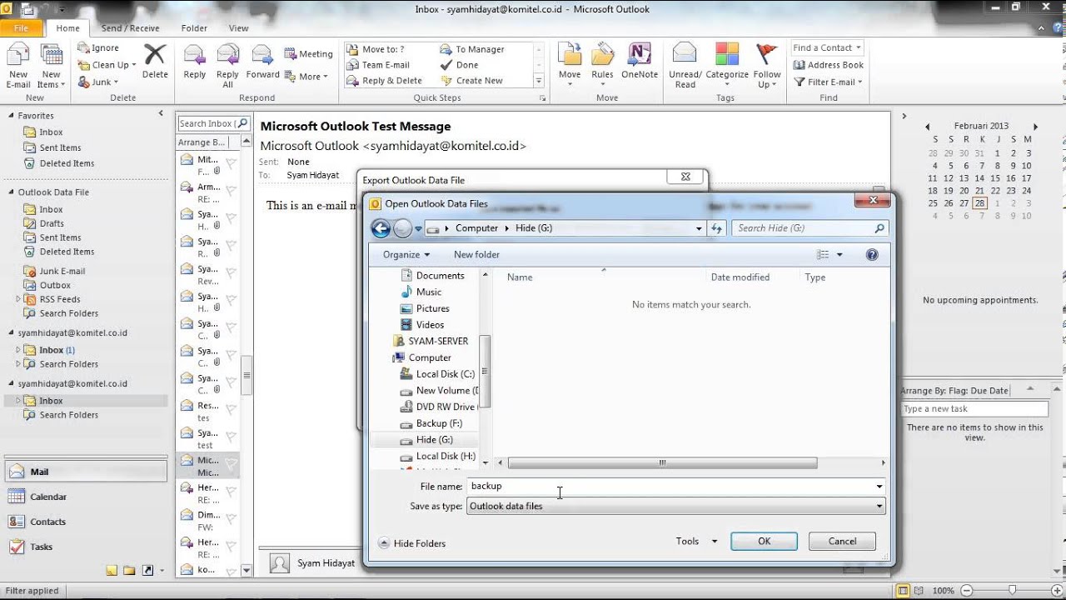Open the Tools dropdown in dialog
Viewport: 1066px width, 600px height.
coord(696,542)
